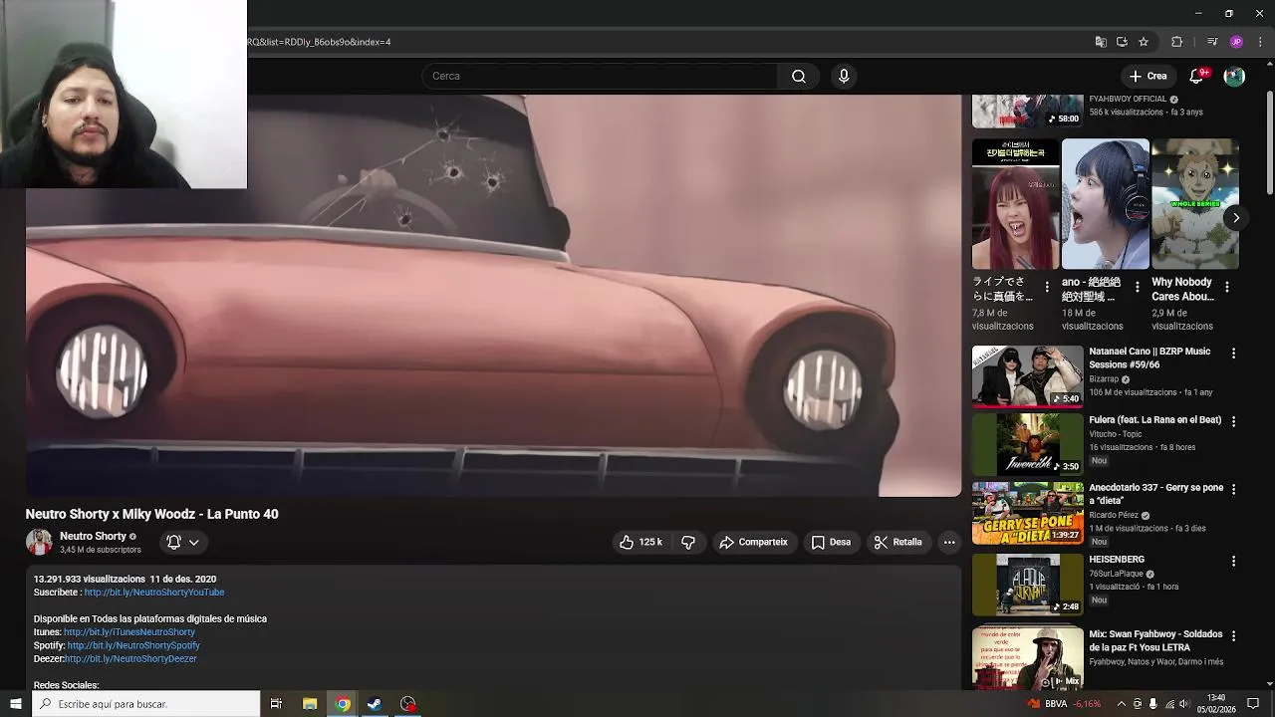Open options for Natanael Cano BZRP video
Viewport: 1275px width, 717px height.
(x=1233, y=354)
